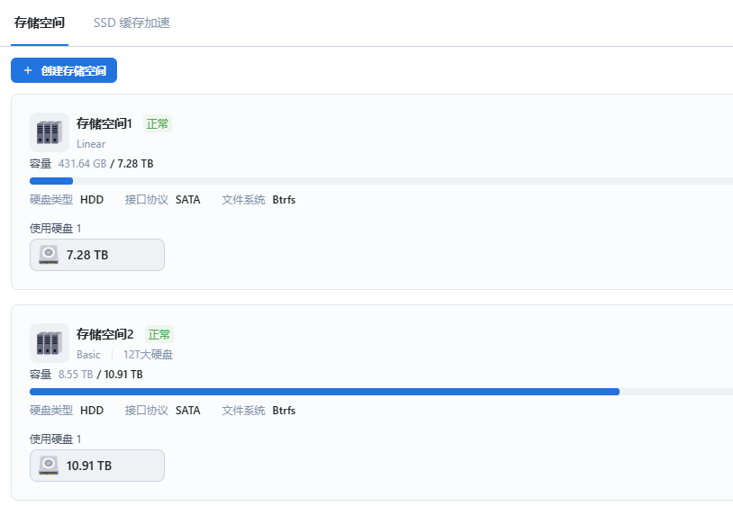
Task: Click the 12T大硬盘 description text
Action: (148, 355)
